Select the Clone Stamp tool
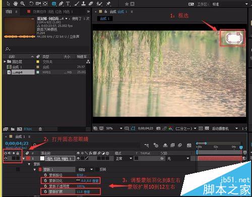The height and width of the screenshot is (197, 252). 83,4
